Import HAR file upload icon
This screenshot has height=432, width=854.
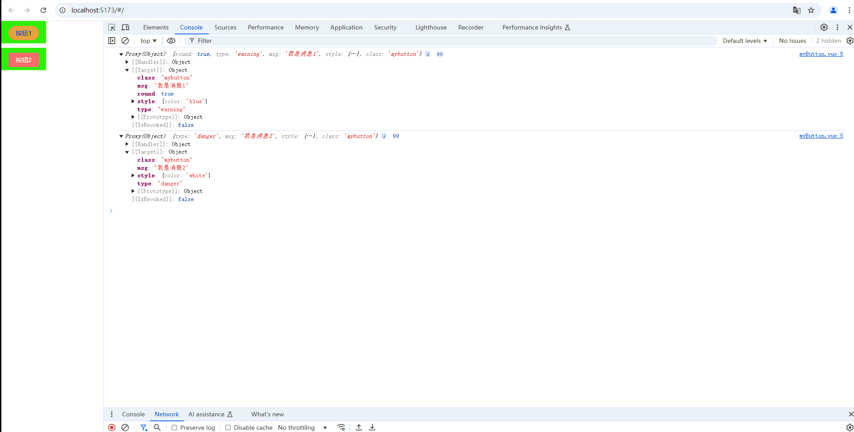point(359,428)
